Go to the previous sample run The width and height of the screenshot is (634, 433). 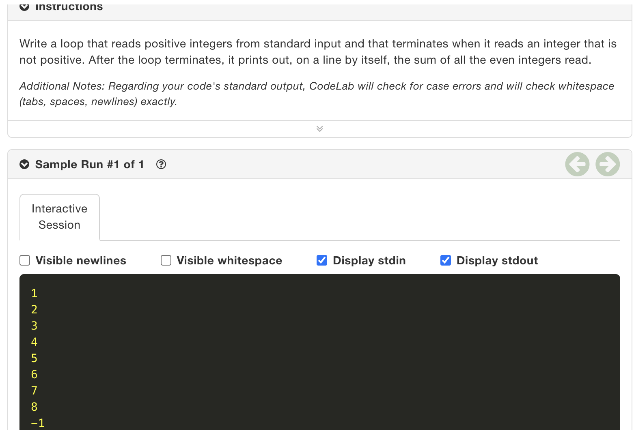click(x=577, y=164)
